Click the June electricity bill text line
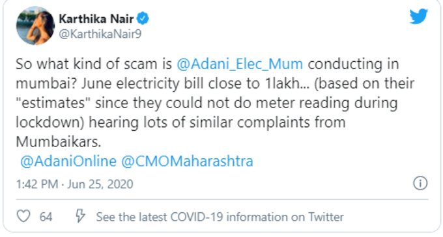The image size is (443, 237). pyautogui.click(x=215, y=83)
